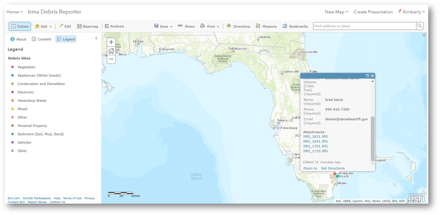Click the Privacy footer link

tap(90, 198)
